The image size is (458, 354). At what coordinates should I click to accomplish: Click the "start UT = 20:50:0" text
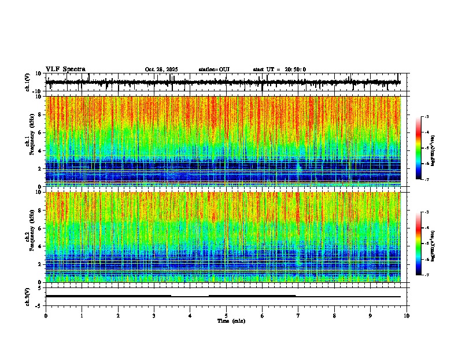click(279, 69)
